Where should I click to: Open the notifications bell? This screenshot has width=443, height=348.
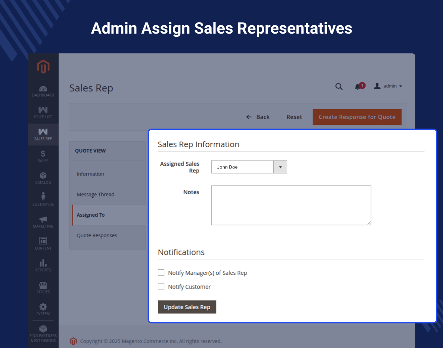tap(358, 86)
